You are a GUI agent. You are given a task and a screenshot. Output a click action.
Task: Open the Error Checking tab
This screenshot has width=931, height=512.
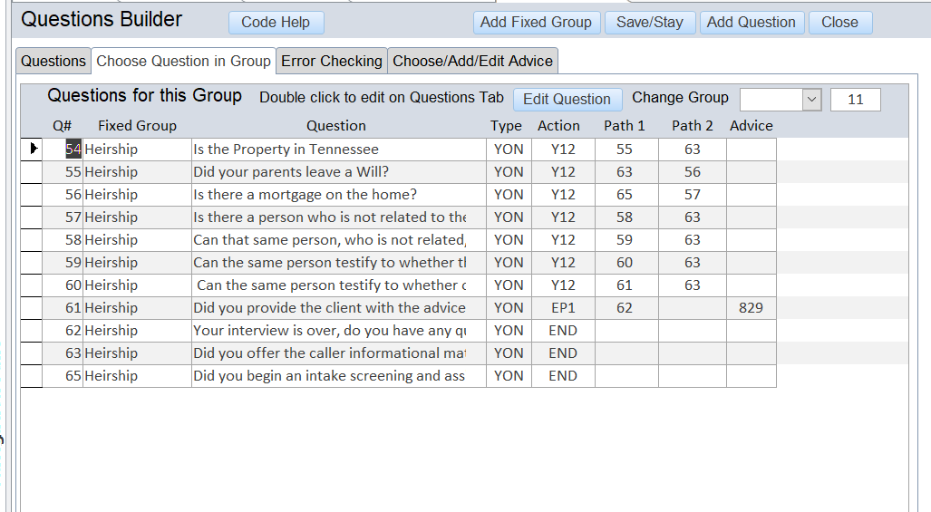[x=332, y=61]
